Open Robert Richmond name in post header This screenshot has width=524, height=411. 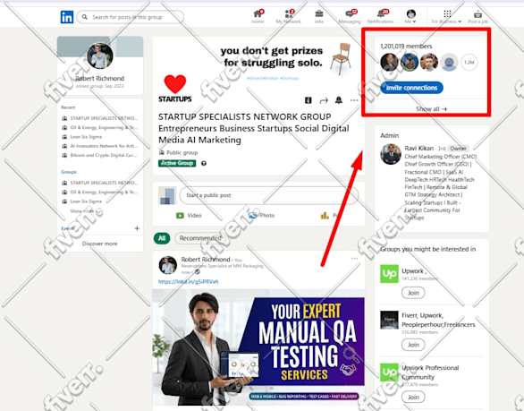206,260
